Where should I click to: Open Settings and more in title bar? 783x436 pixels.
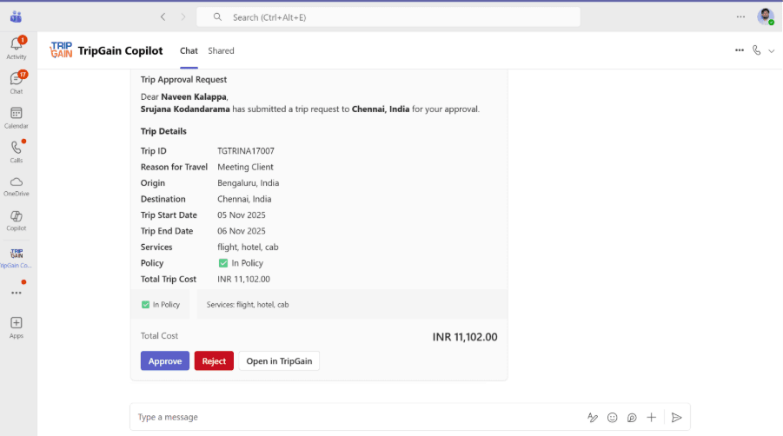740,17
